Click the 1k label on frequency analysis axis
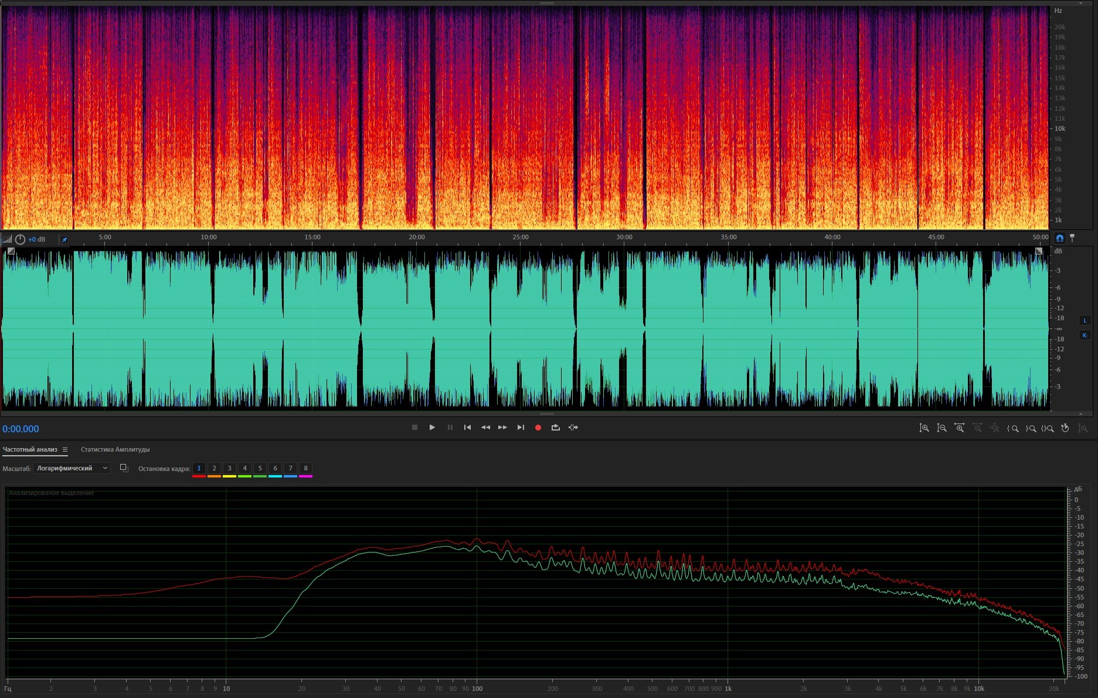Image resolution: width=1098 pixels, height=698 pixels. coord(728,689)
